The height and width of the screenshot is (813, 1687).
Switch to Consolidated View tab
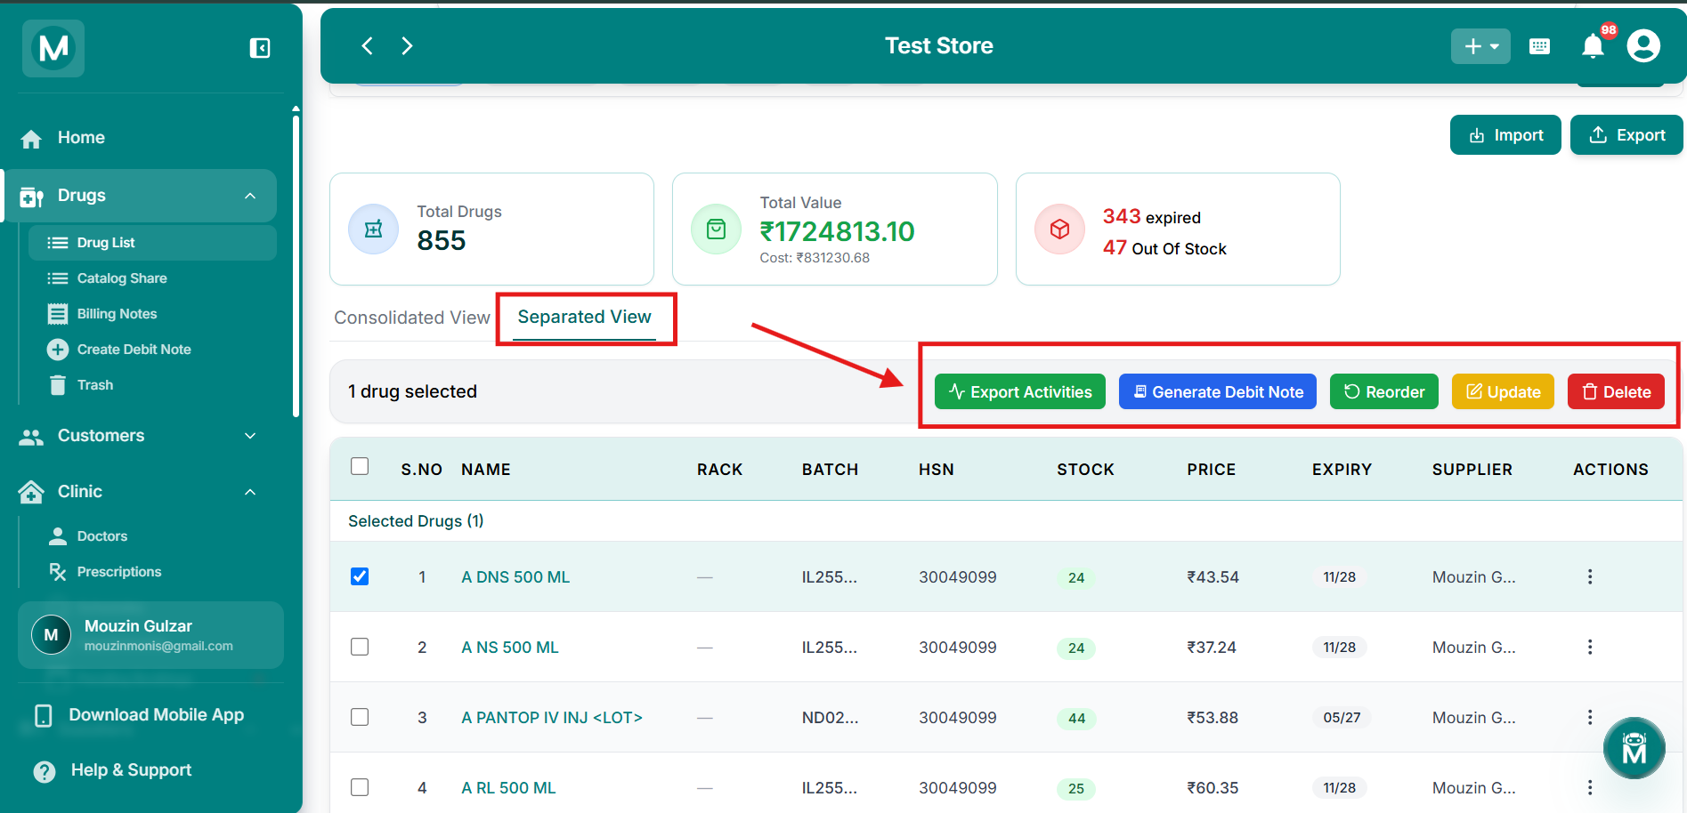click(412, 318)
